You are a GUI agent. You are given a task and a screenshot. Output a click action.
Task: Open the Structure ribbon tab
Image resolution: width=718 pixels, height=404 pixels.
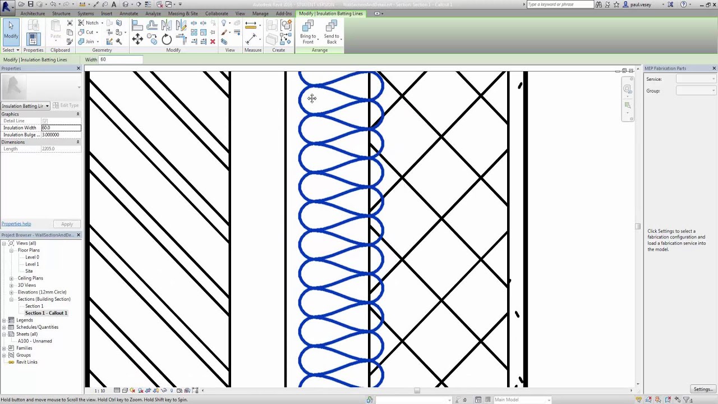point(61,13)
